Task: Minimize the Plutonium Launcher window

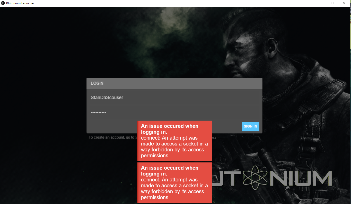Action: (321, 3)
